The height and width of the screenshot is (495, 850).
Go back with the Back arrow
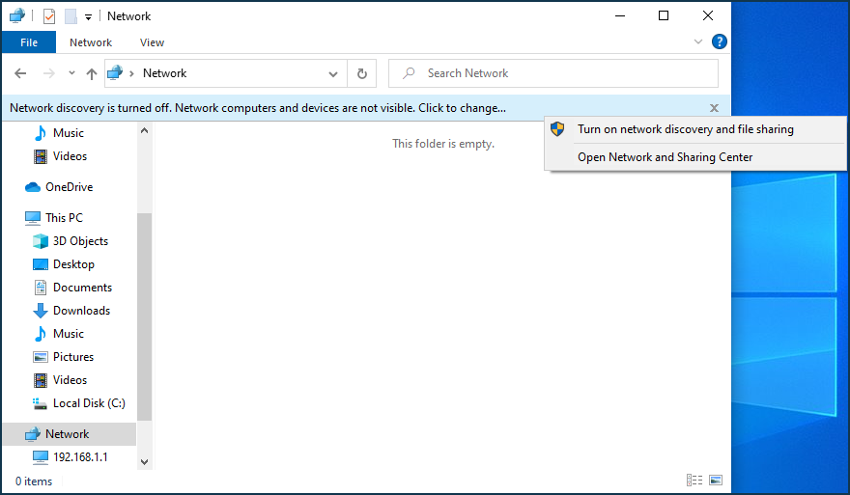20,73
